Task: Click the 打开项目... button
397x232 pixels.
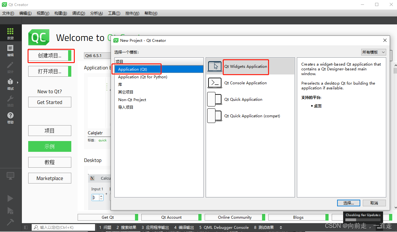Action: [x=50, y=71]
